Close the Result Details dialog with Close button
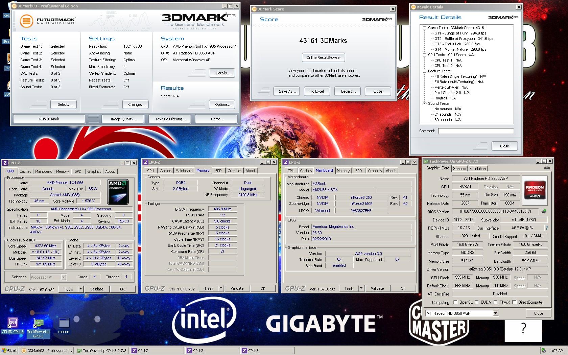568x355 pixels. click(x=504, y=146)
